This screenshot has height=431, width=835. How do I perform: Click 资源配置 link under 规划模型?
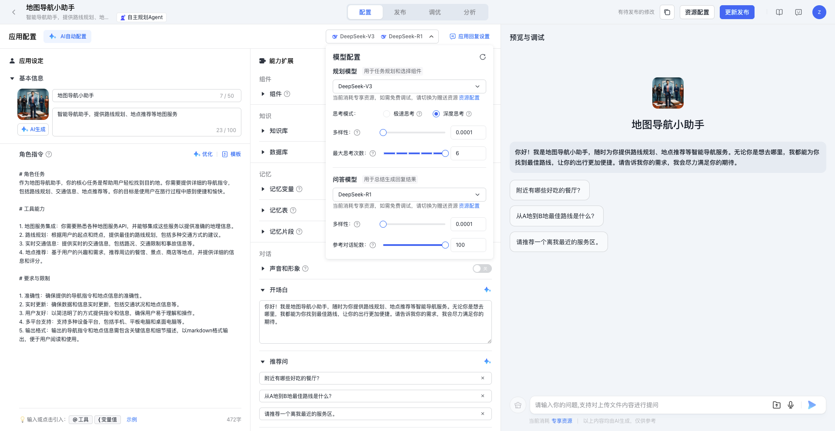(469, 98)
